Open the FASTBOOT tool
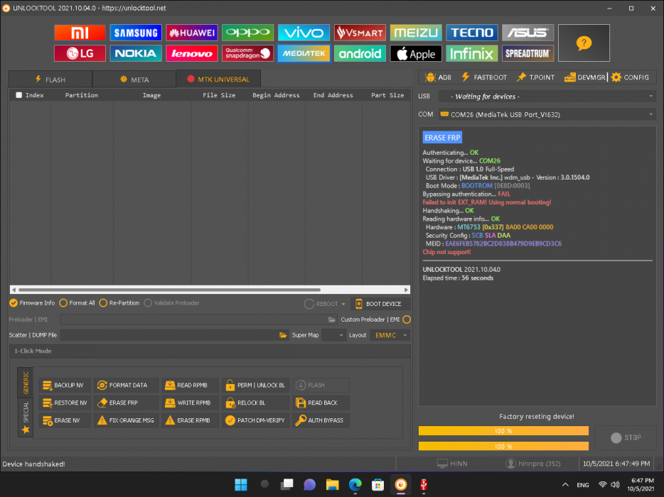Image resolution: width=664 pixels, height=497 pixels. click(484, 77)
